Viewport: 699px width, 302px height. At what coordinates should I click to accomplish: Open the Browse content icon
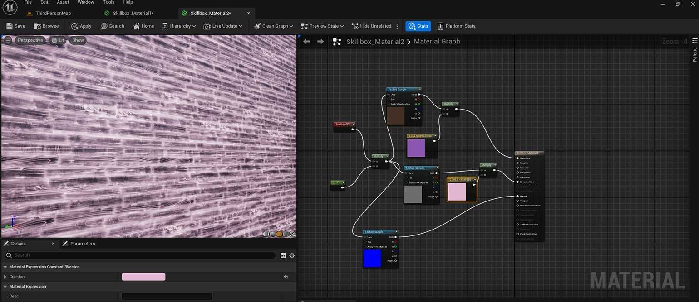pyautogui.click(x=38, y=26)
